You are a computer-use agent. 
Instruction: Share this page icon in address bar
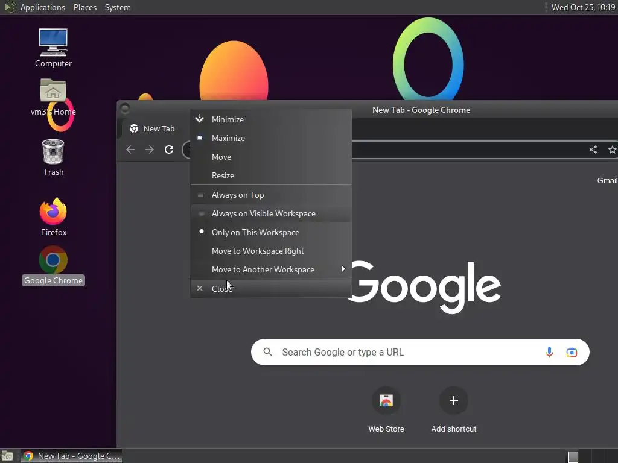(x=593, y=150)
